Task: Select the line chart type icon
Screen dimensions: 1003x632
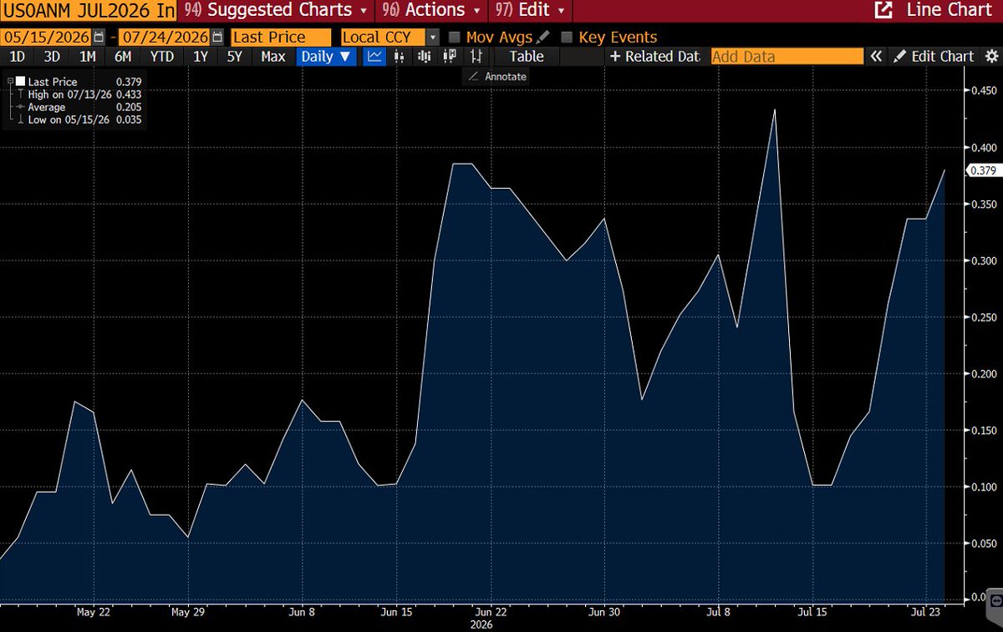Action: click(x=375, y=56)
